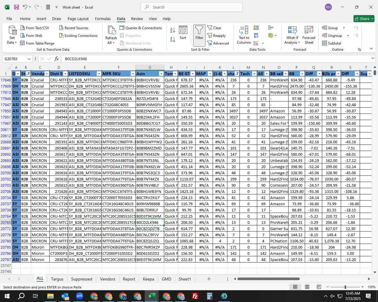Screen dimensions: 378x302
Task: Switch to the Formulas ribbon tab
Action: point(103,19)
